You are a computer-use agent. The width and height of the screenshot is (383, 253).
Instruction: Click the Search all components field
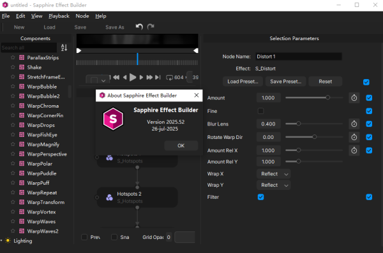[x=29, y=48]
